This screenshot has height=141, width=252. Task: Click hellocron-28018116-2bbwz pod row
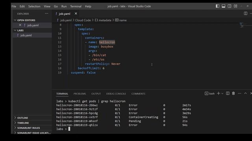[x=123, y=105]
